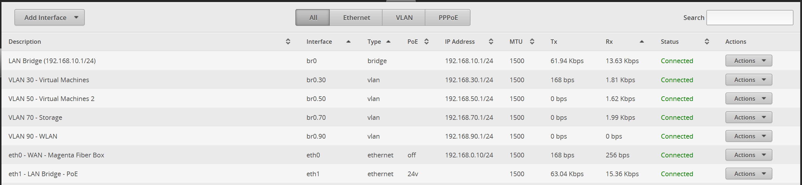
Task: Click the PoE column sort icon
Action: 427,41
